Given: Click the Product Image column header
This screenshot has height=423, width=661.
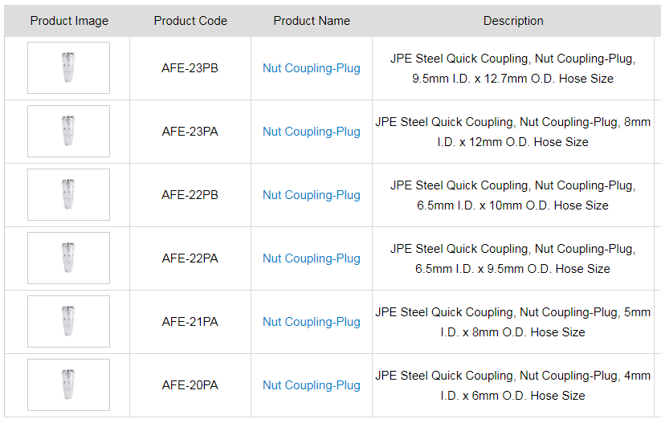Looking at the screenshot, I should point(69,21).
